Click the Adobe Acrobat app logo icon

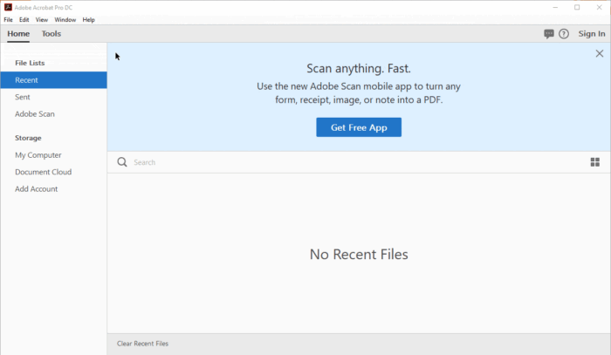(8, 7)
